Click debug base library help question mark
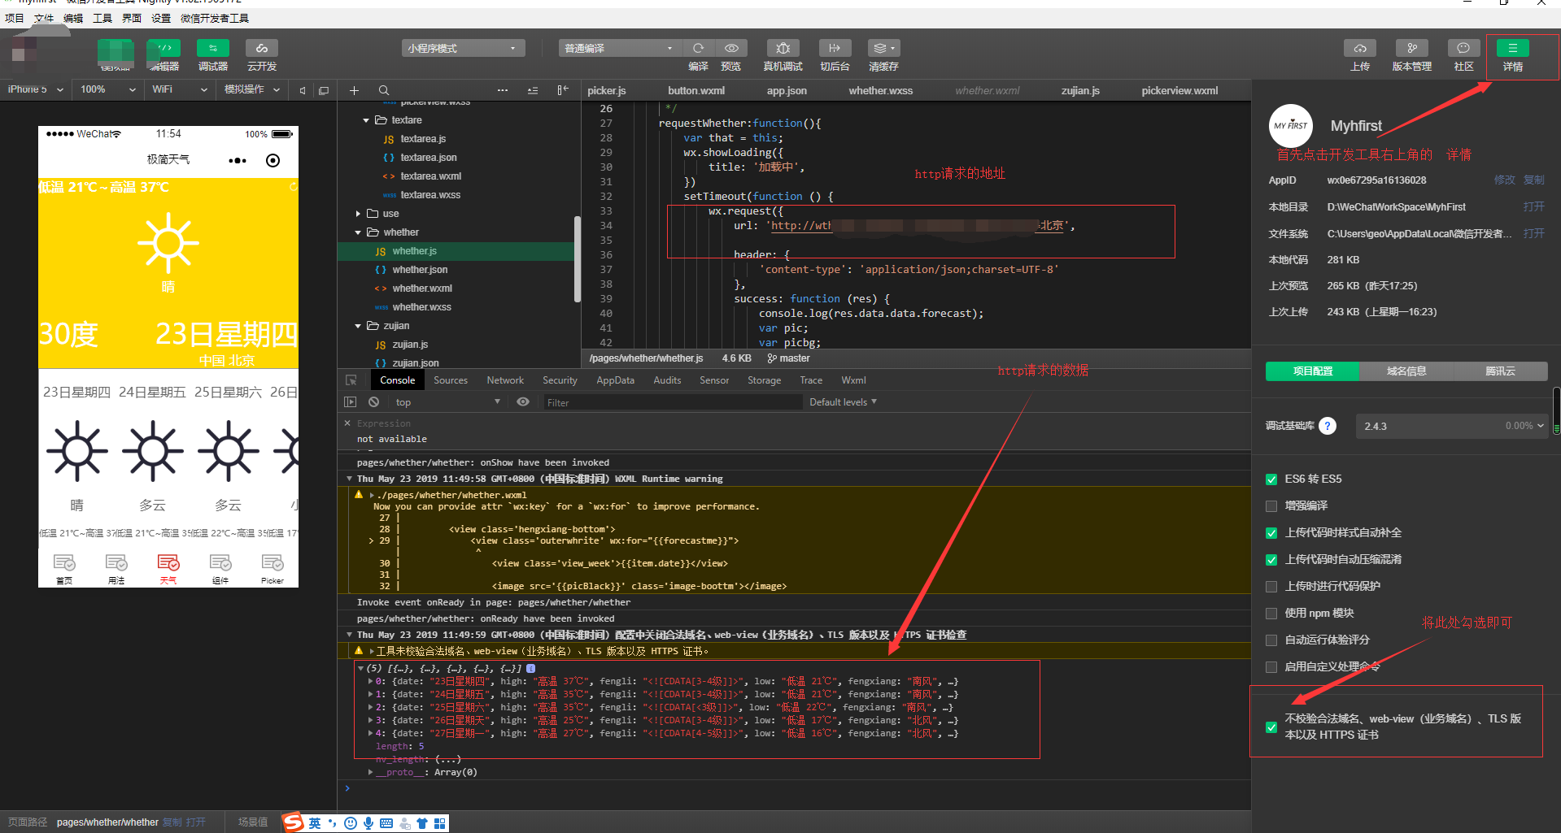This screenshot has width=1561, height=833. tap(1328, 426)
